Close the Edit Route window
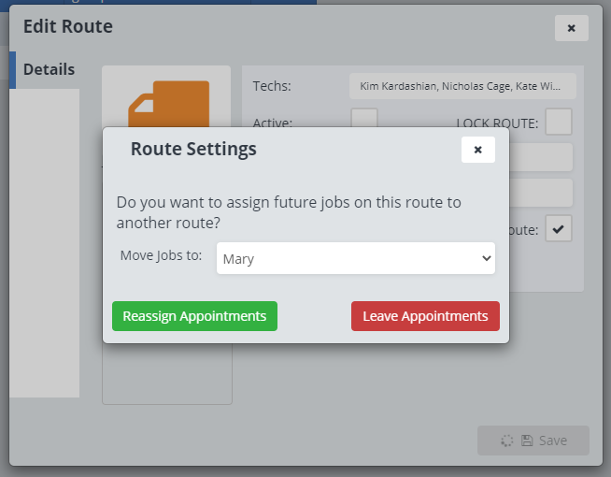Viewport: 611px width, 477px height. pyautogui.click(x=571, y=28)
